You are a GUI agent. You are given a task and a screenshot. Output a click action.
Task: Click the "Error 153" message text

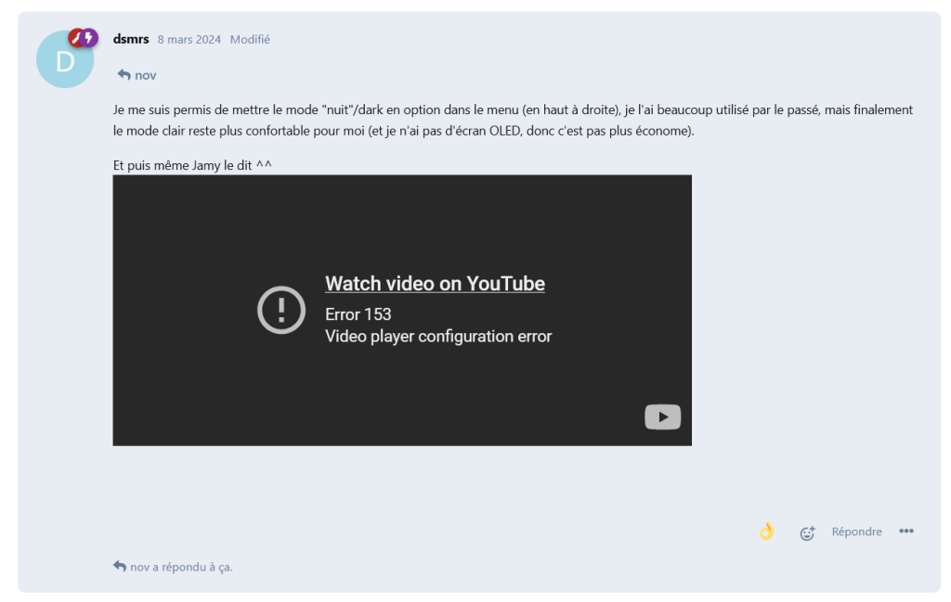pos(358,314)
